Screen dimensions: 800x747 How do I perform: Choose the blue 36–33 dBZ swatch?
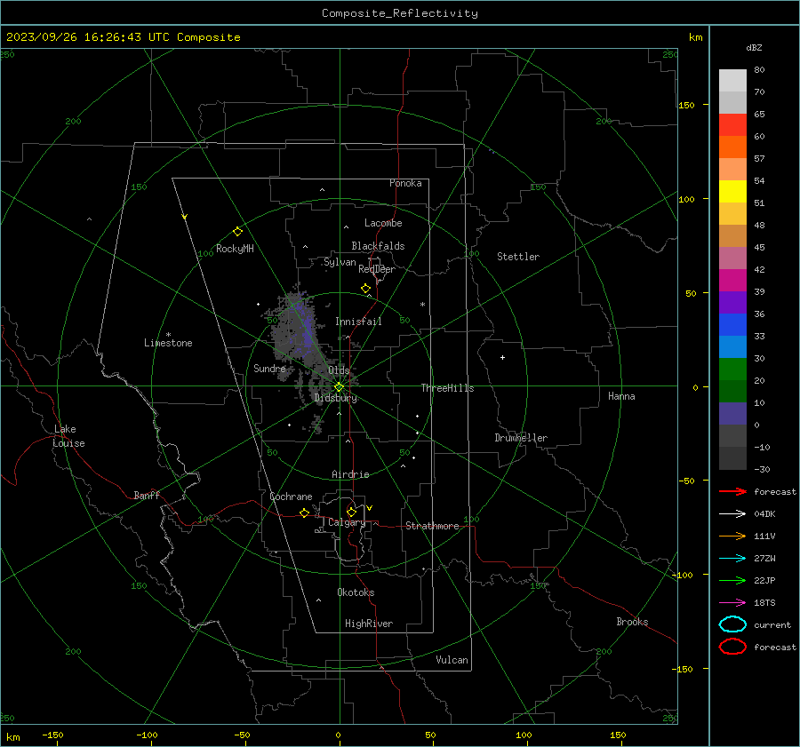pyautogui.click(x=732, y=325)
